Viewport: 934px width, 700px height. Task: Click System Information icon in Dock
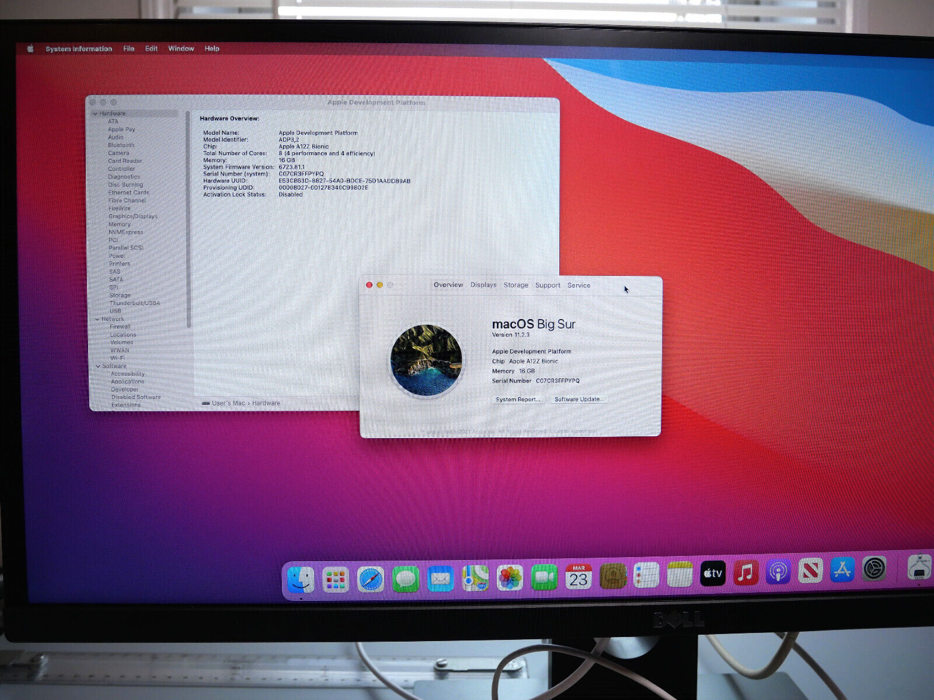(x=920, y=566)
